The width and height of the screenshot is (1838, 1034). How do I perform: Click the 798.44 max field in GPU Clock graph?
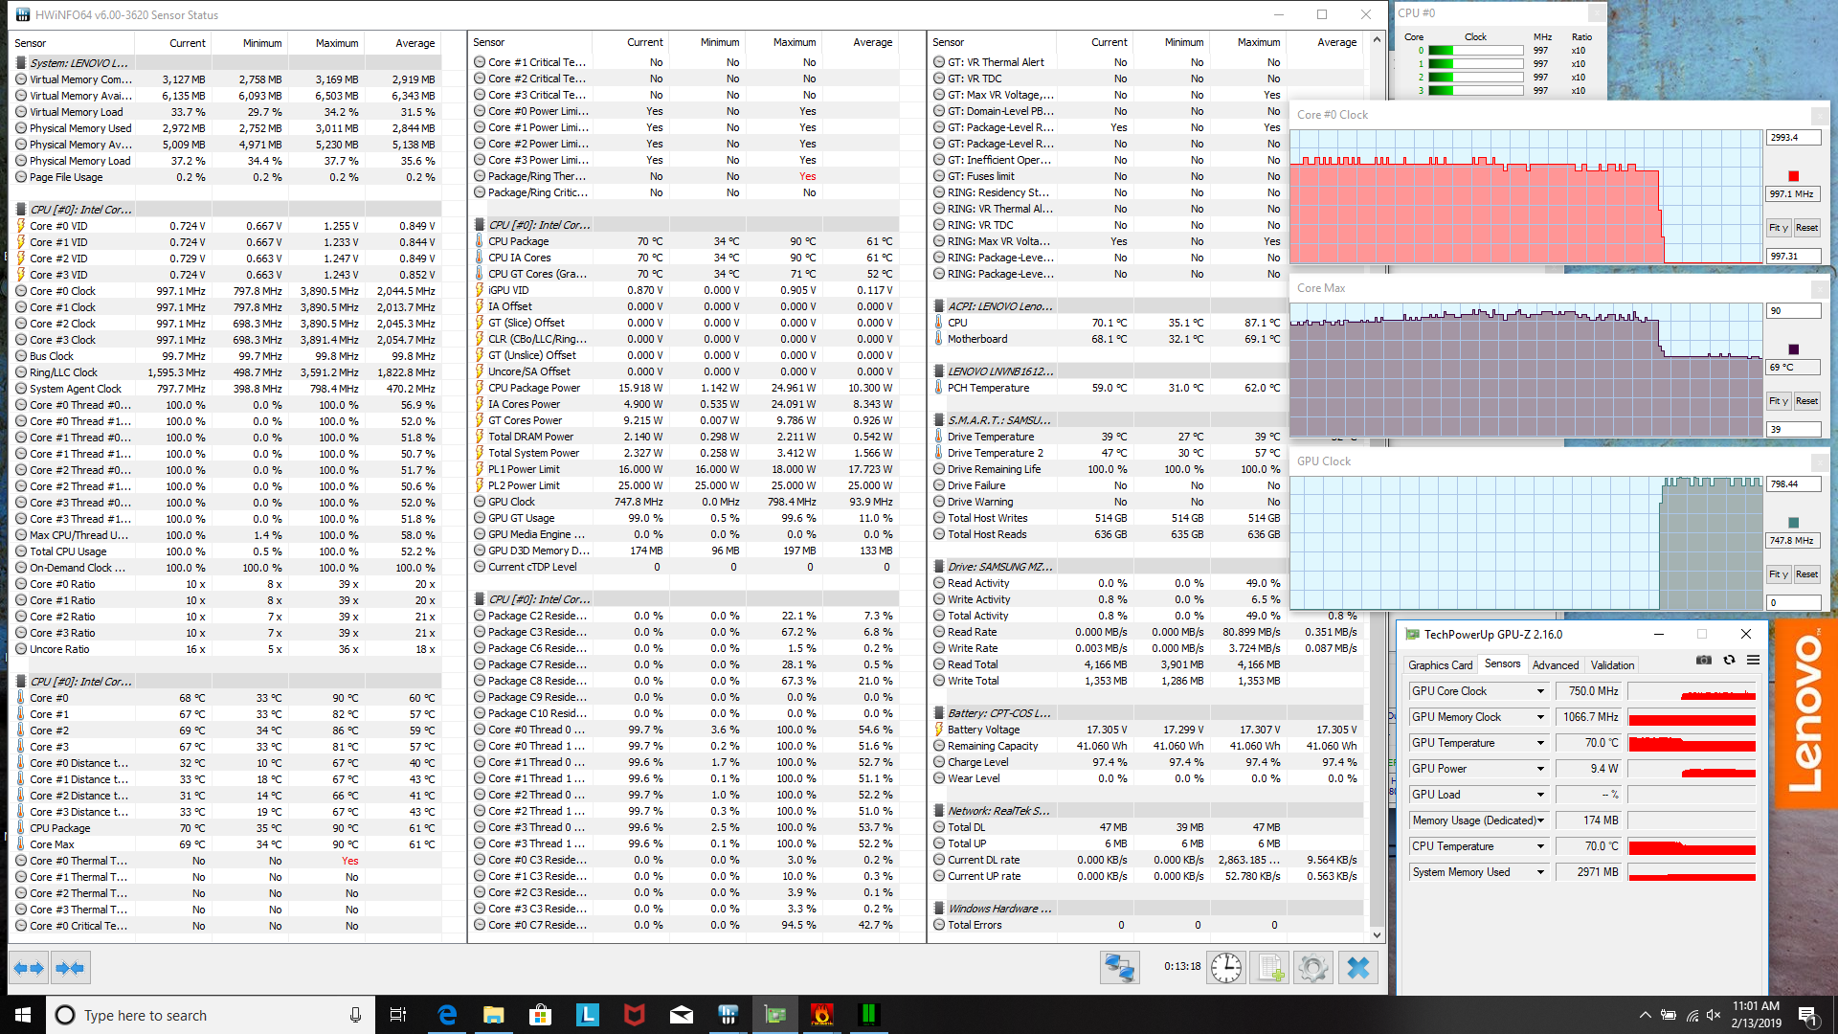[1793, 484]
